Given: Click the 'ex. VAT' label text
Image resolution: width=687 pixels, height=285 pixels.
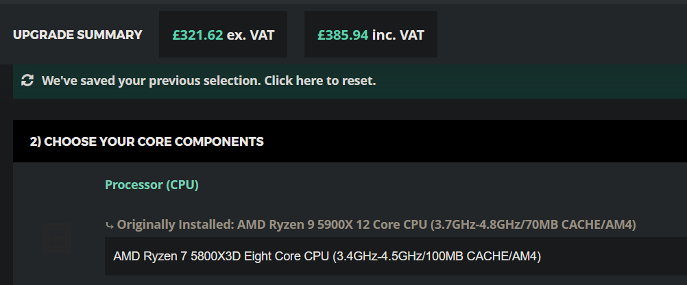Looking at the screenshot, I should (x=251, y=35).
